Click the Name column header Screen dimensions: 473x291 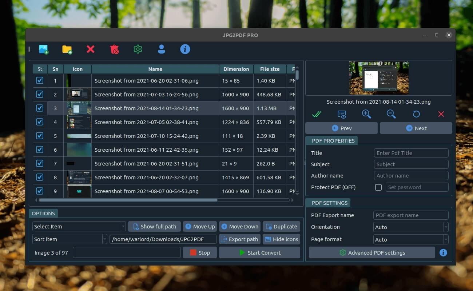(x=155, y=69)
